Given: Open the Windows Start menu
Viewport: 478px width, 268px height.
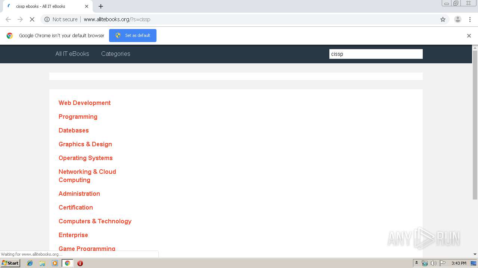Looking at the screenshot, I should (10, 263).
